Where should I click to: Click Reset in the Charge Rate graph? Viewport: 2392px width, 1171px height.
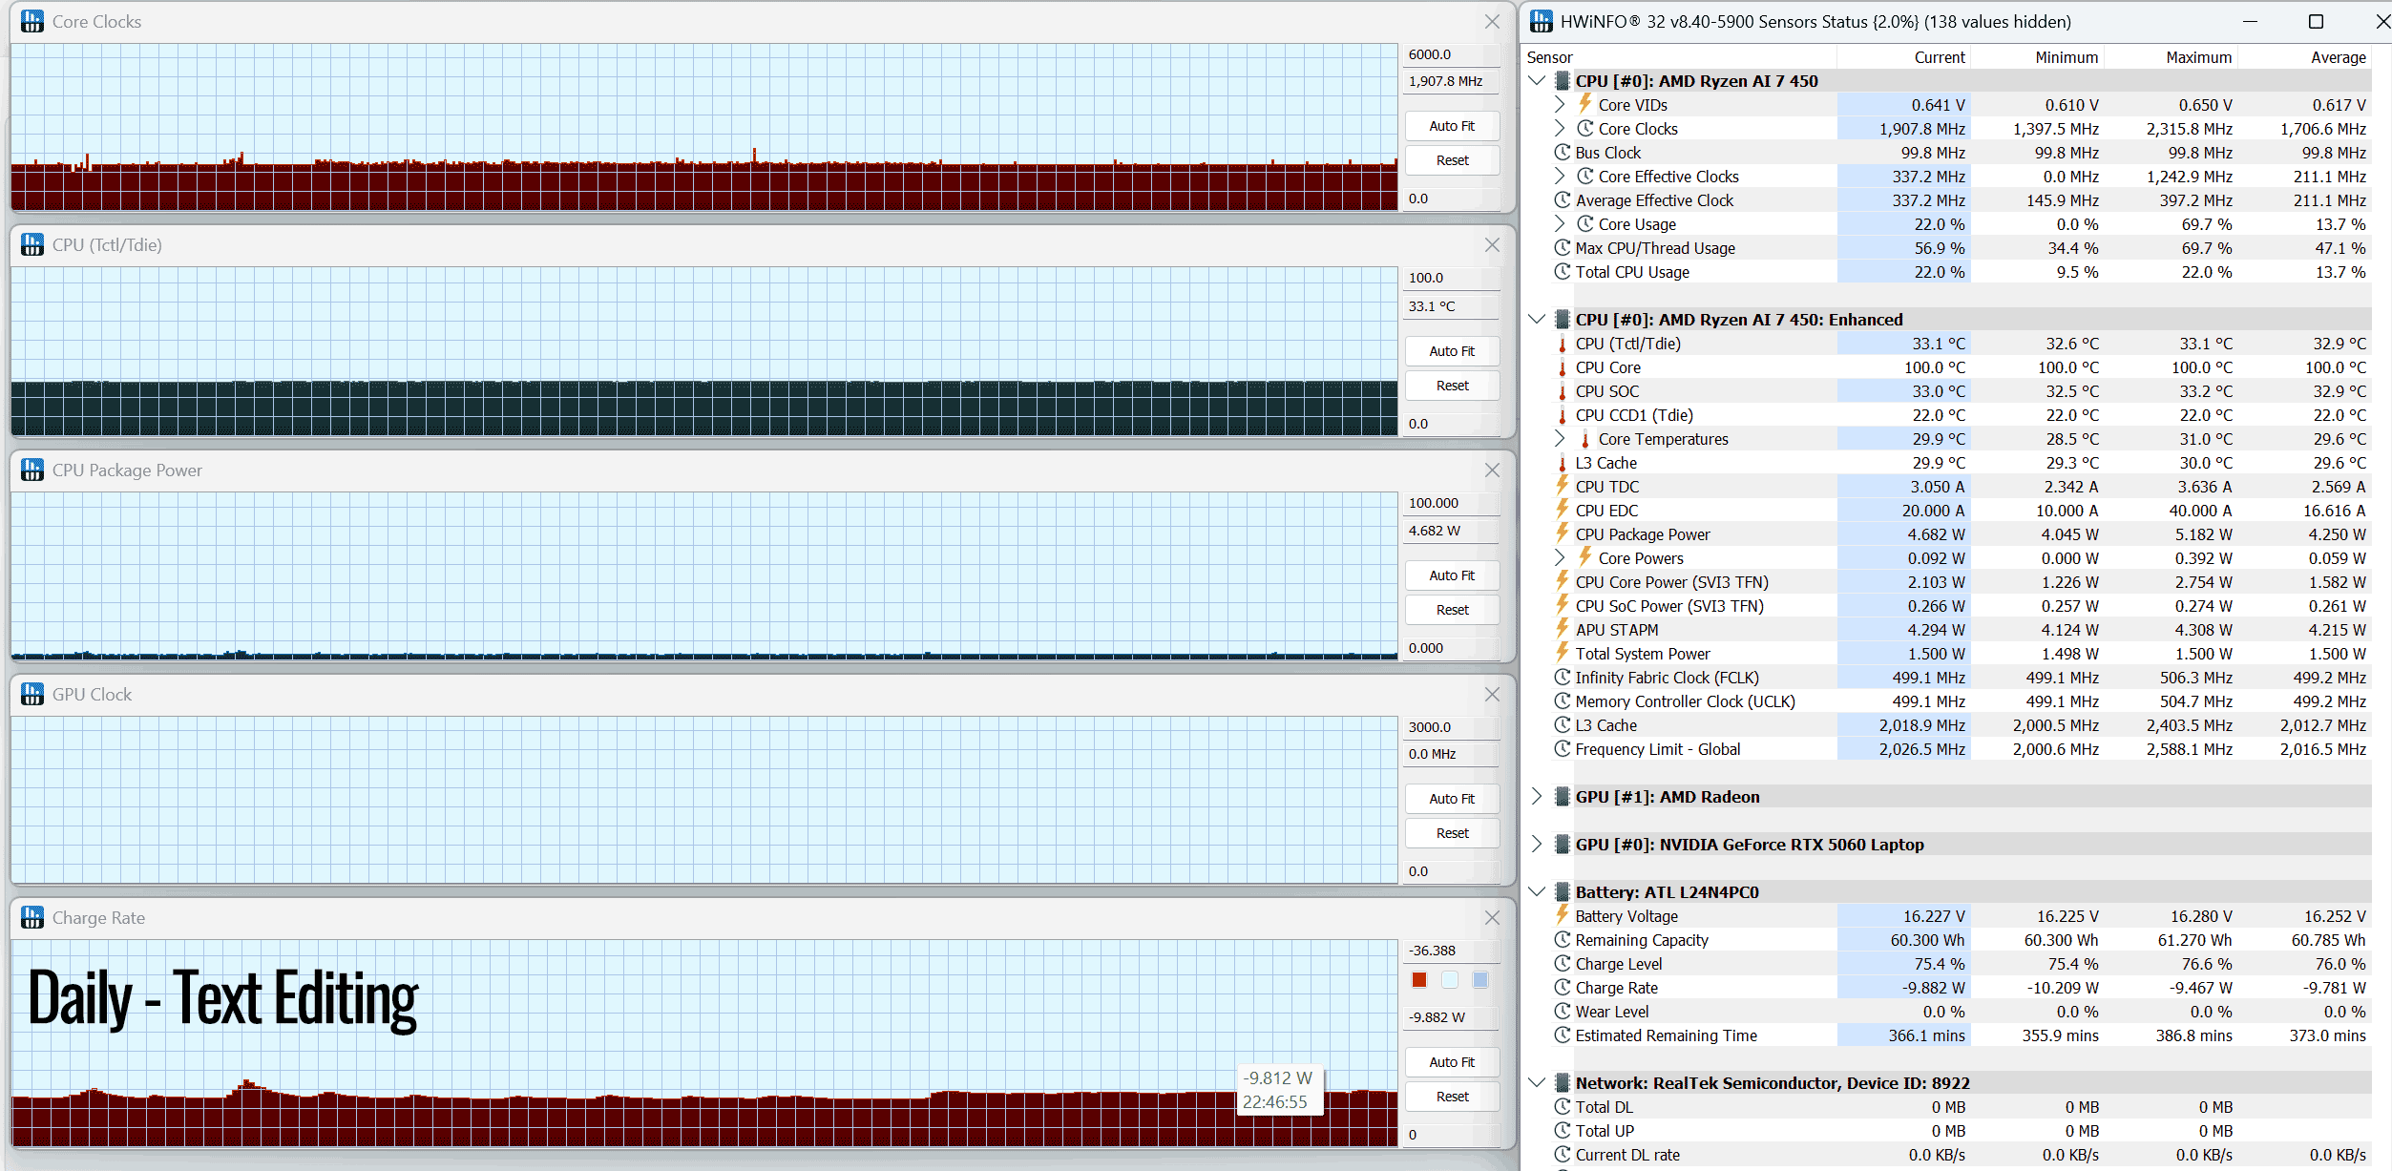(1452, 1097)
